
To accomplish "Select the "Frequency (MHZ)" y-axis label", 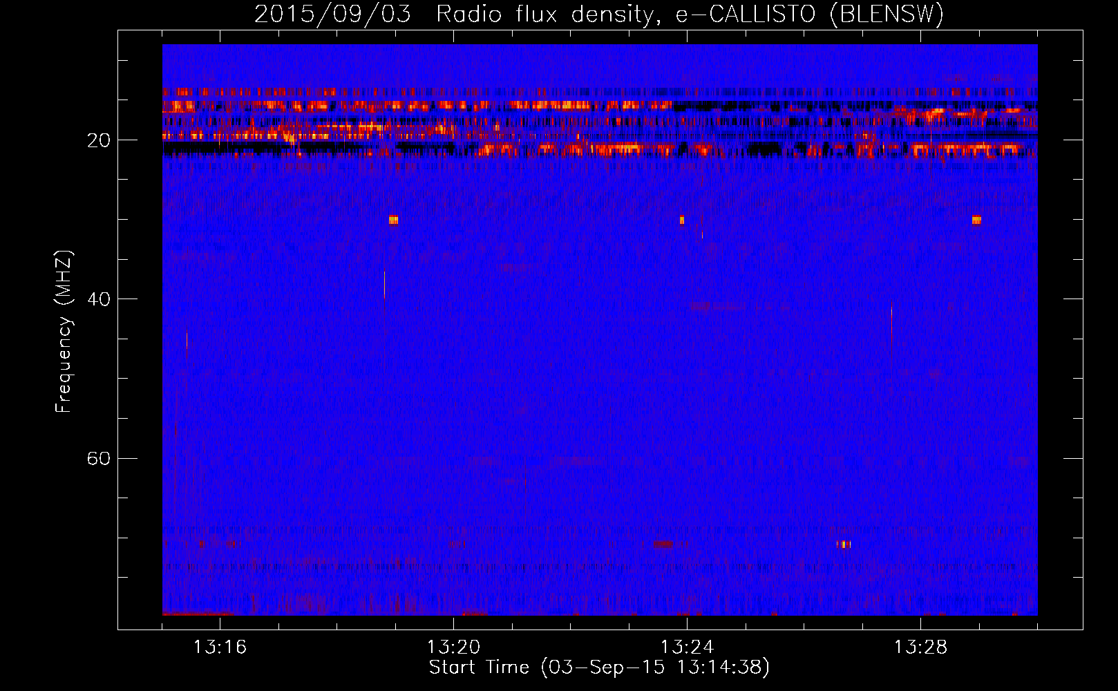I will (64, 332).
